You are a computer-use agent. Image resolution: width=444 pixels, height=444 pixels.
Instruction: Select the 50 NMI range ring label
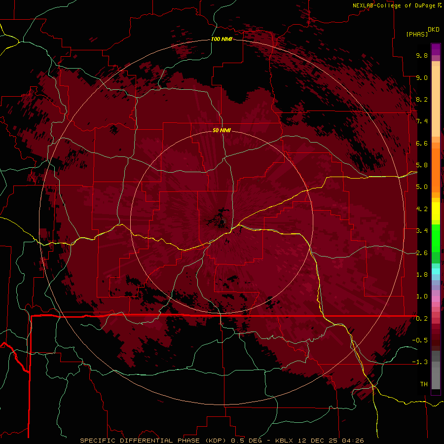222,130
